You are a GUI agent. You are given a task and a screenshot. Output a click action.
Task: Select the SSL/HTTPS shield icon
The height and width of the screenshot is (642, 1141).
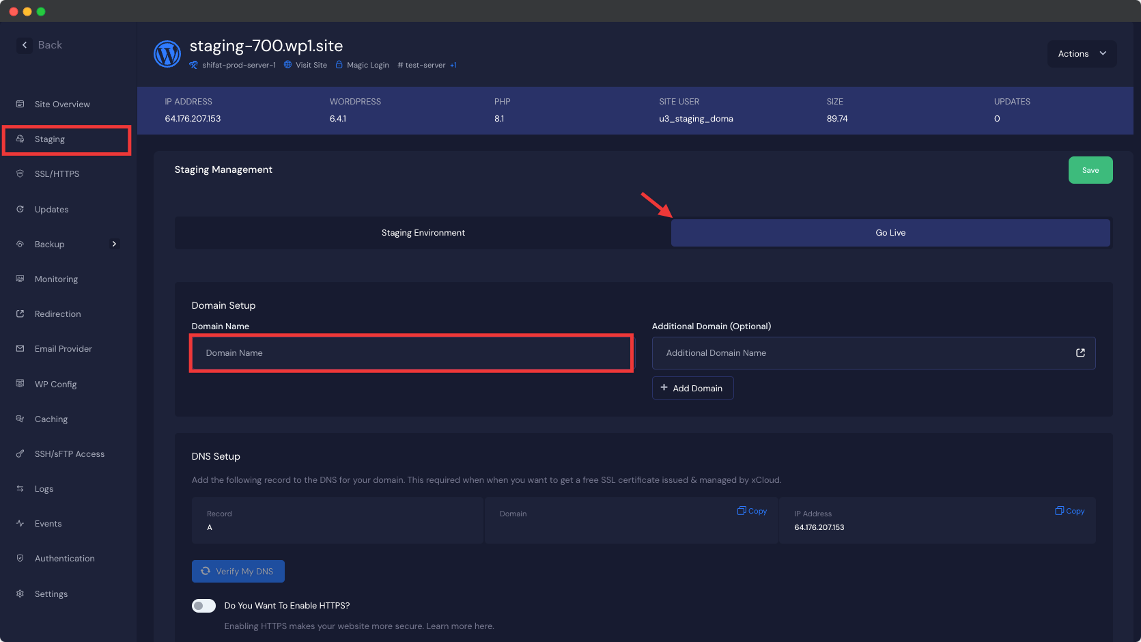coord(20,173)
